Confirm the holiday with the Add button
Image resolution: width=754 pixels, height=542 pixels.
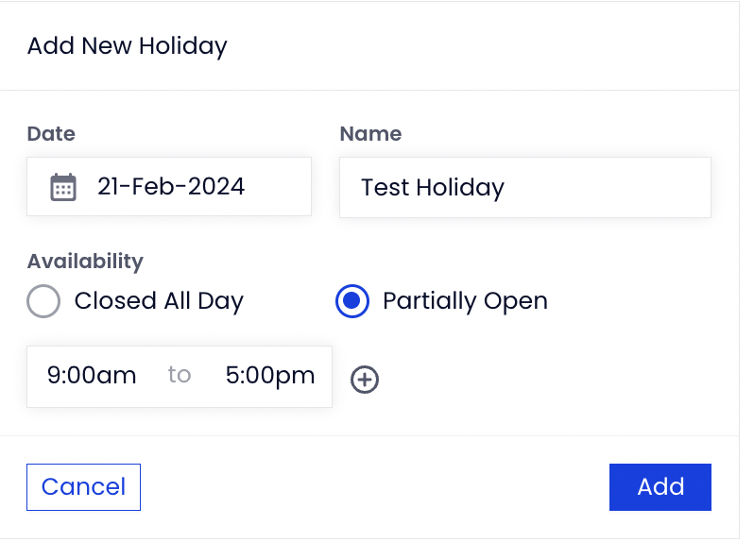click(660, 486)
